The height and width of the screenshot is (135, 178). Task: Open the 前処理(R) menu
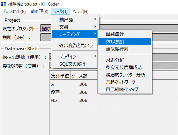click(x=39, y=12)
